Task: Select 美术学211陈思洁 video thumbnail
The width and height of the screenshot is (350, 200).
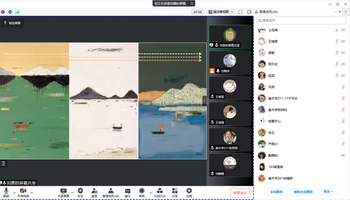Action: click(x=230, y=139)
